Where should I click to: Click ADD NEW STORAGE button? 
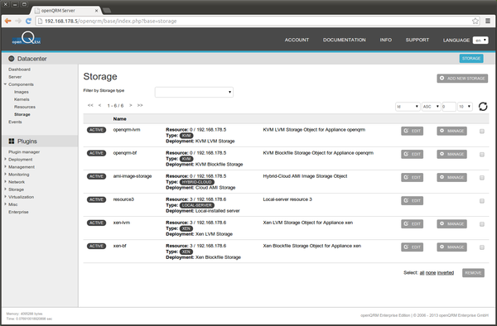462,79
